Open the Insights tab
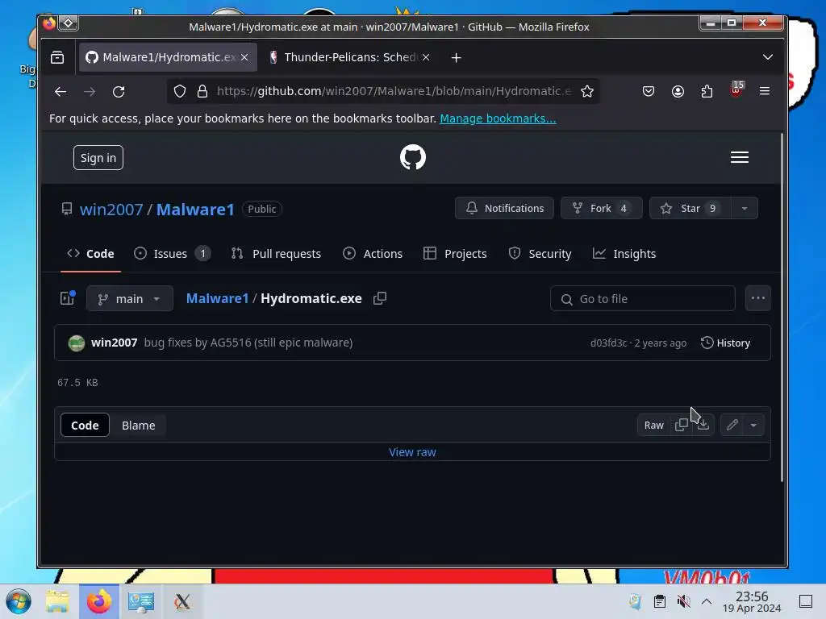The width and height of the screenshot is (826, 619). pyautogui.click(x=624, y=254)
